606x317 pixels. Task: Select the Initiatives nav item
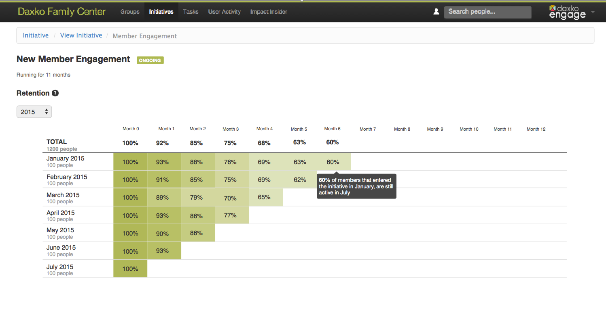tap(161, 12)
